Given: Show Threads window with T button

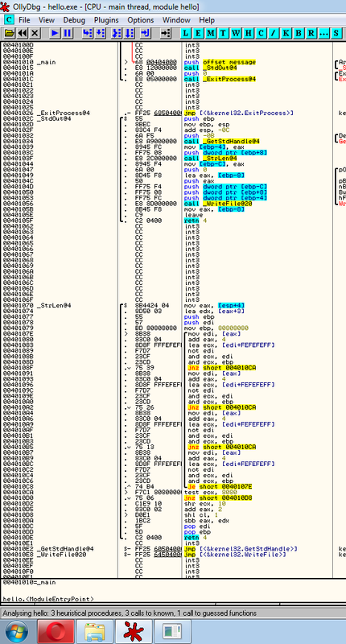Looking at the screenshot, I should (x=223, y=33).
